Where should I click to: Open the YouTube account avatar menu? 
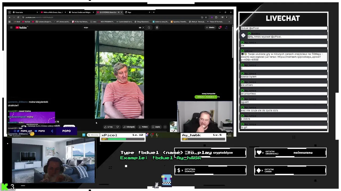click(x=226, y=28)
